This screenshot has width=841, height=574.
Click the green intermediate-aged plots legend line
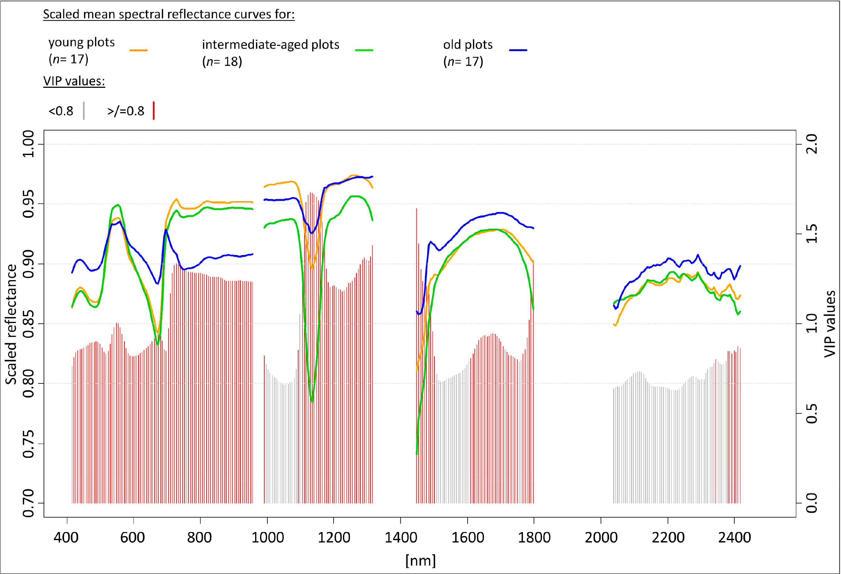[364, 50]
